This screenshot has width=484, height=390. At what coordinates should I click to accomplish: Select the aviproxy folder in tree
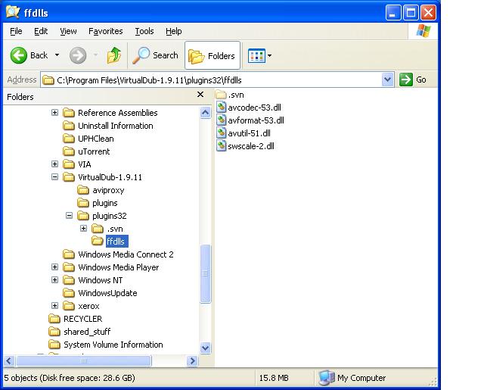108,190
